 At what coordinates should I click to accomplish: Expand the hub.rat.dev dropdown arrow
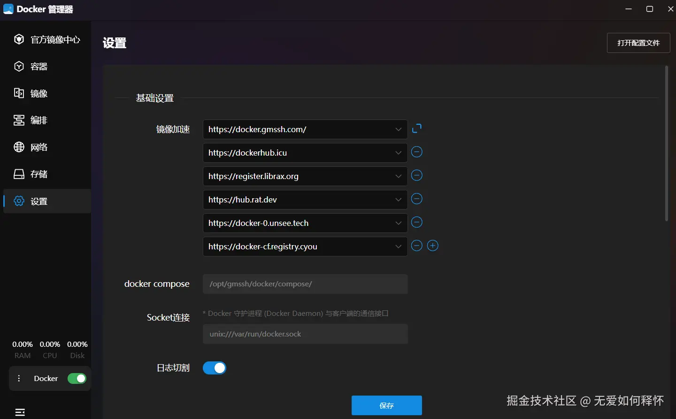399,200
